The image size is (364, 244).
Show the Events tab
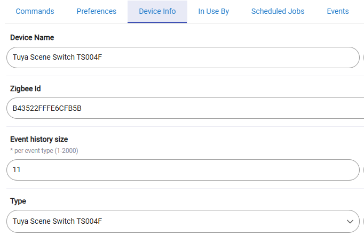pos(338,11)
